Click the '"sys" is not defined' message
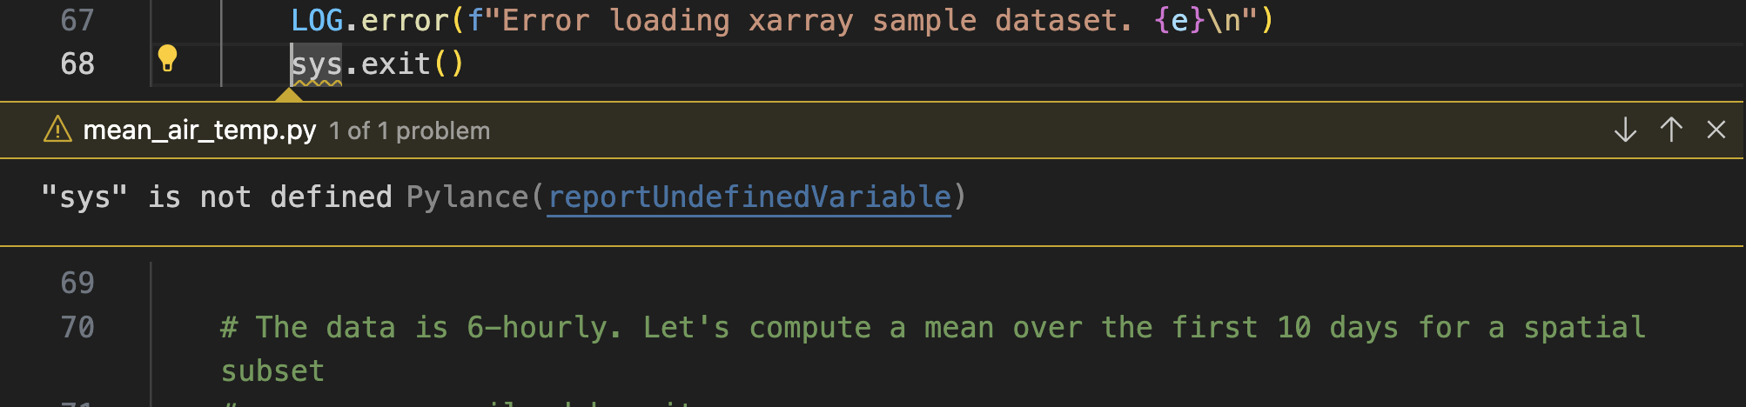This screenshot has width=1746, height=407. tap(216, 197)
